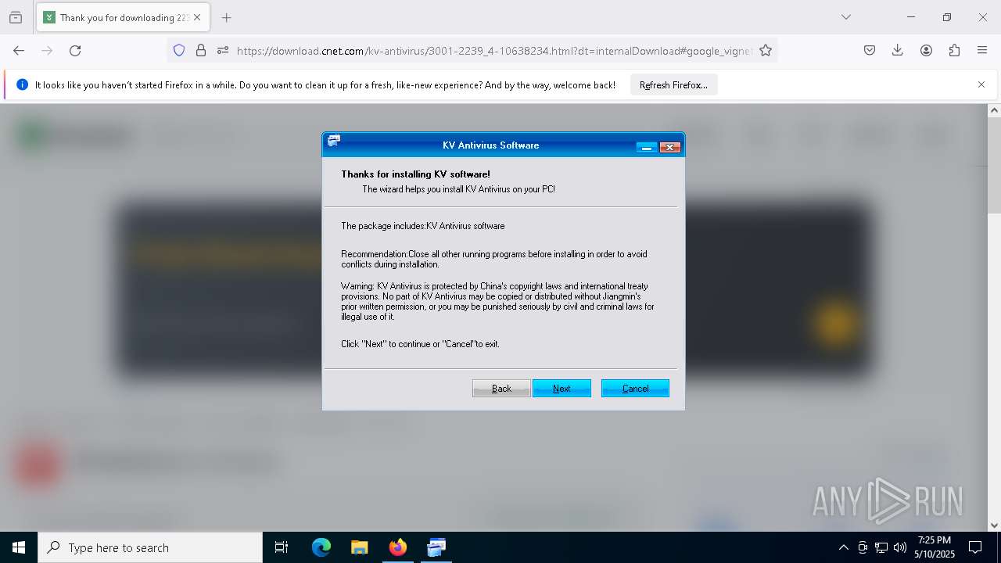This screenshot has width=1001, height=563.
Task: Open the Windows Start menu
Action: pyautogui.click(x=19, y=547)
